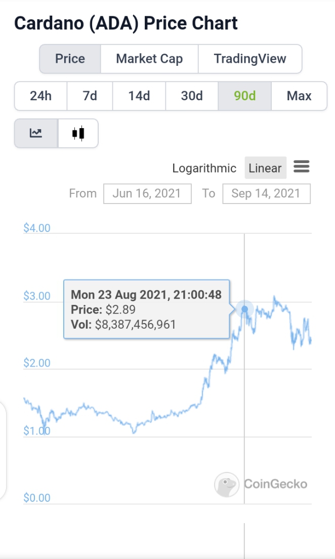
Task: Switch to candlestick chart icon
Action: [x=78, y=133]
